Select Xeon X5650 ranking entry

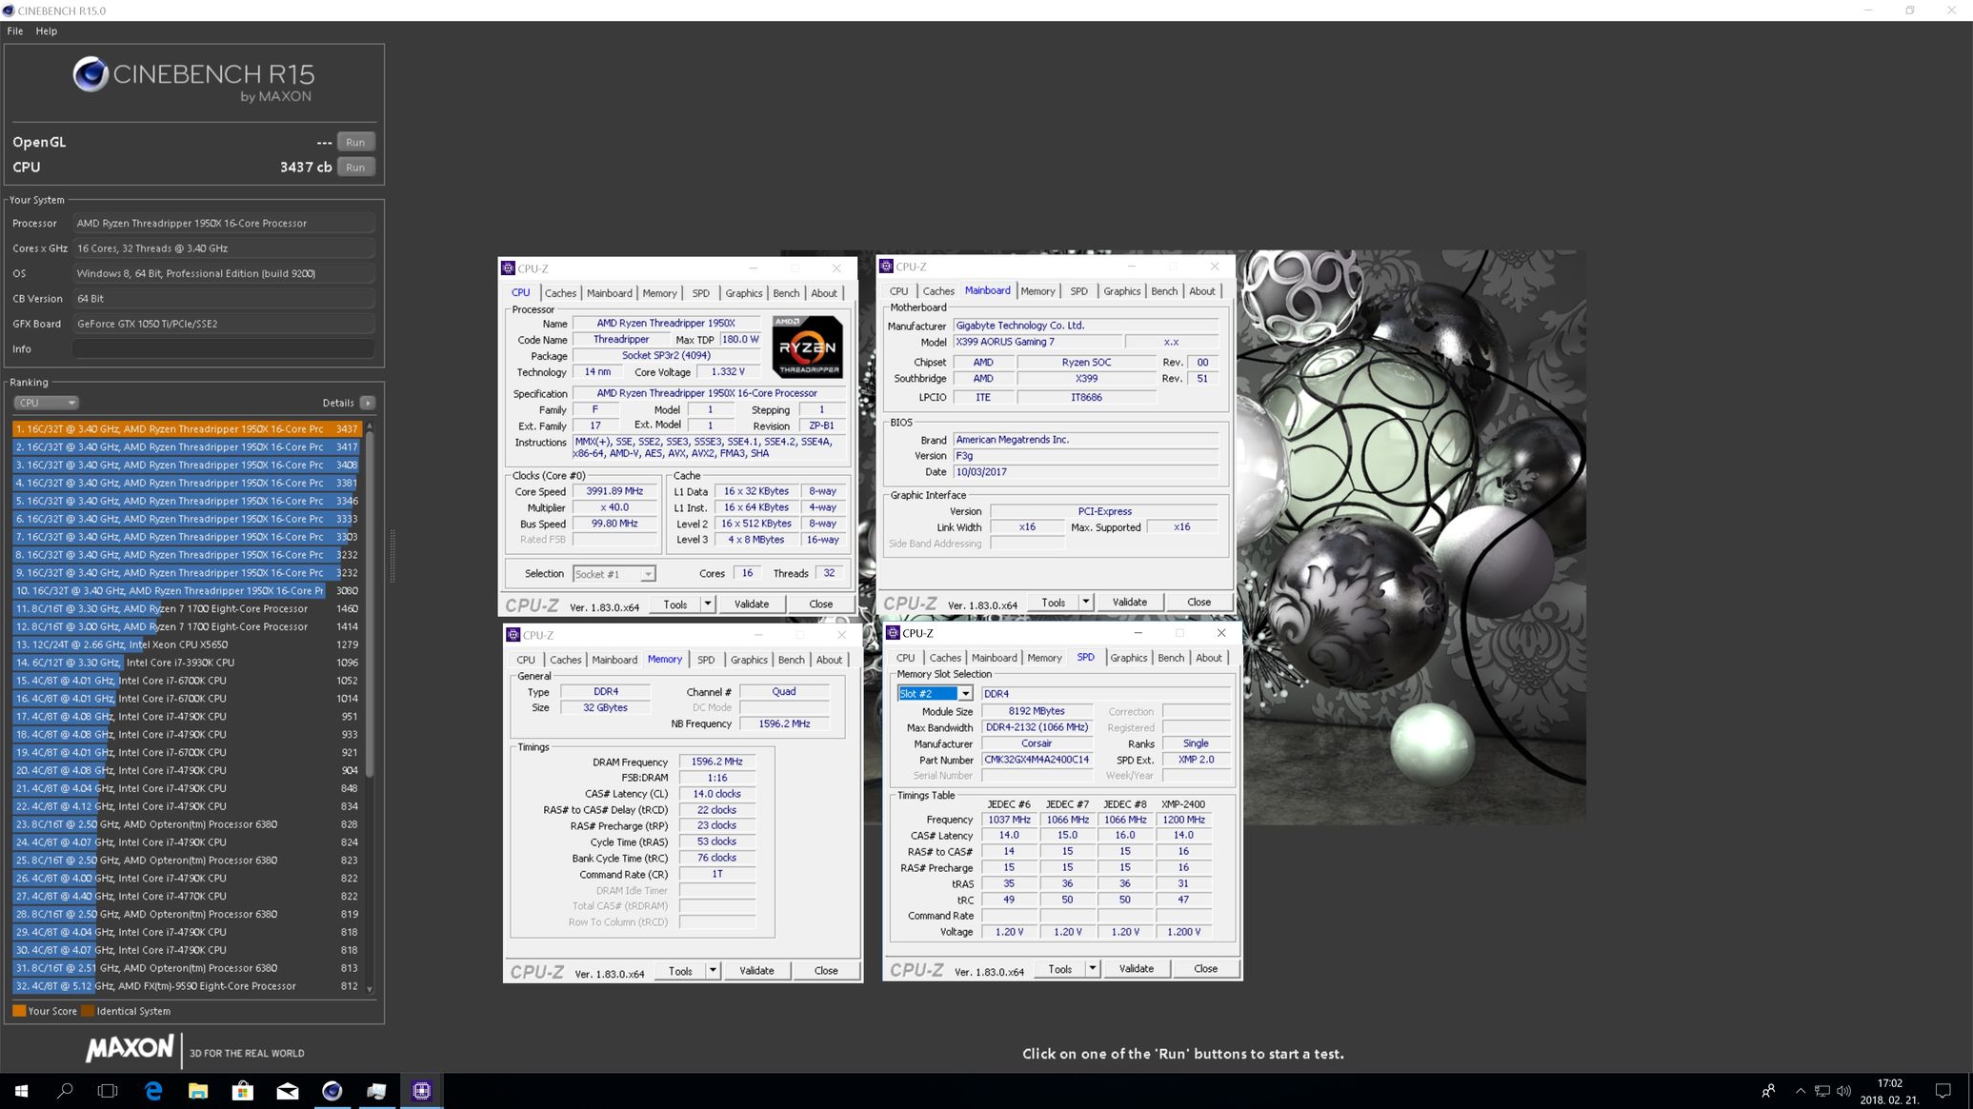coord(187,644)
